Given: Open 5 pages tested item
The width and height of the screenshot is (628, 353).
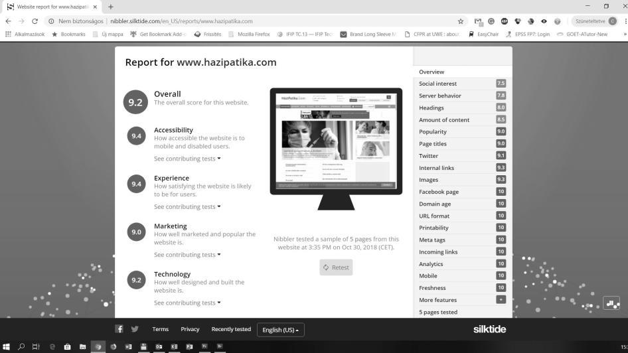Looking at the screenshot, I should pyautogui.click(x=463, y=312).
